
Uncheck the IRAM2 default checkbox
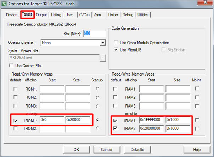click(x=115, y=128)
